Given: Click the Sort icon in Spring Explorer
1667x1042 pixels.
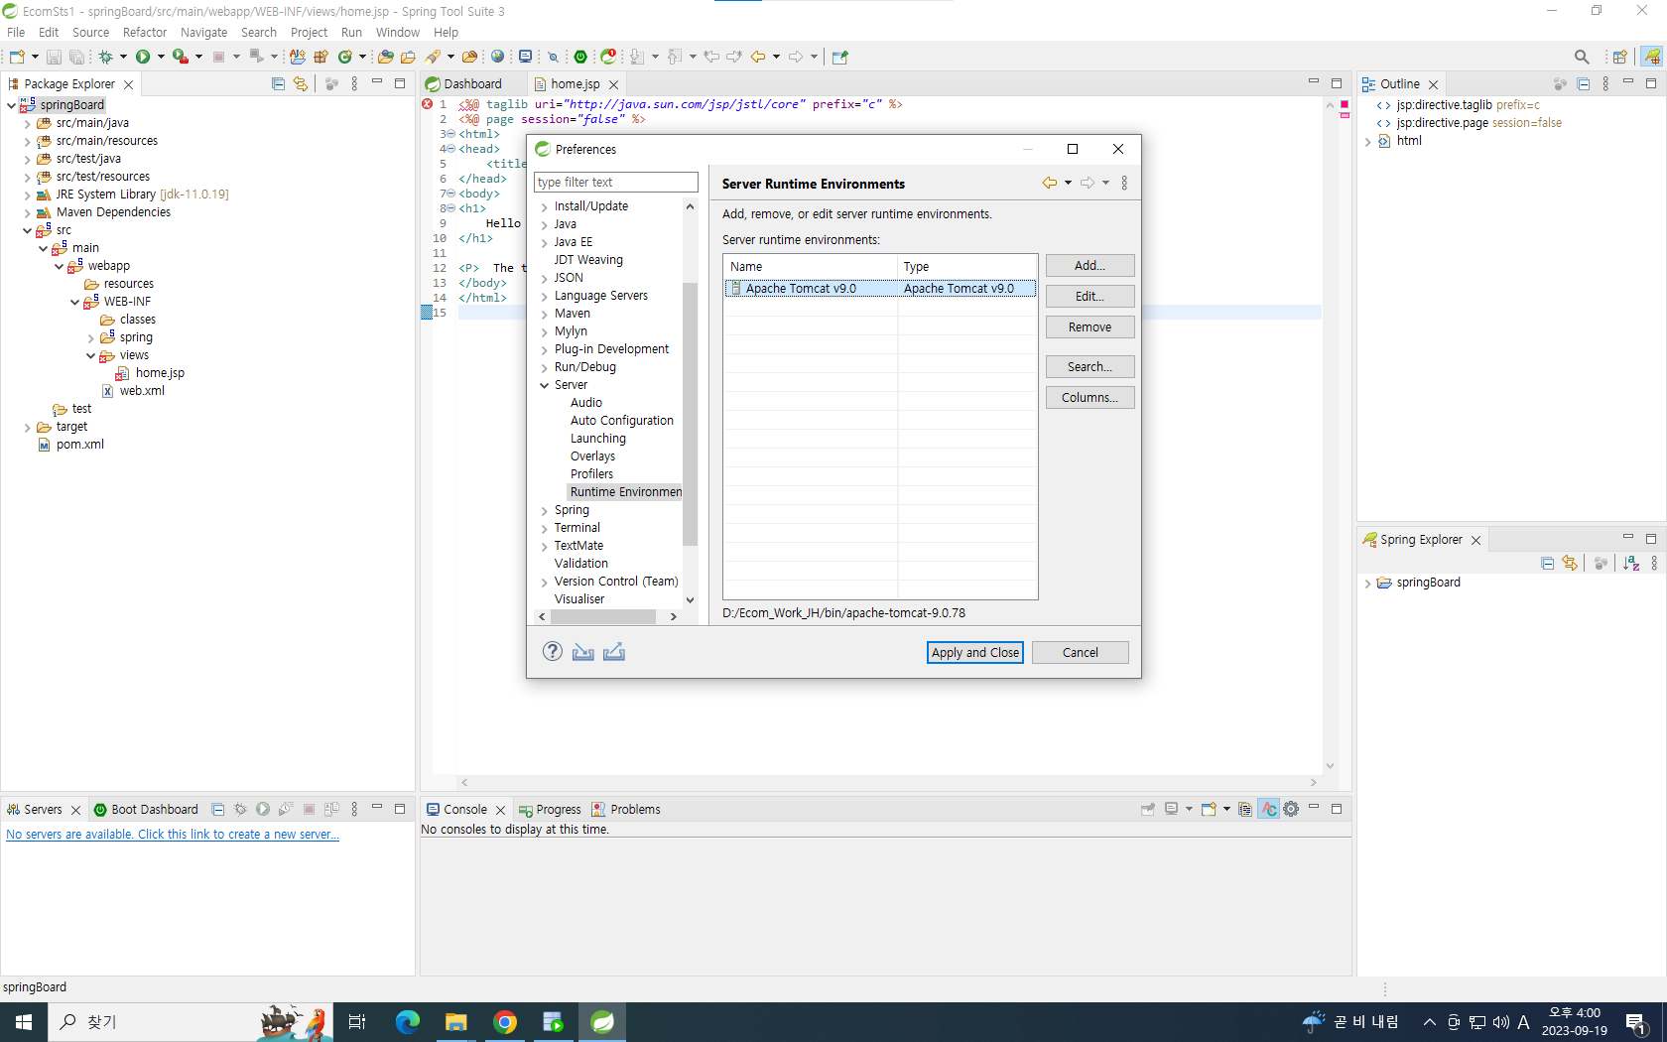Looking at the screenshot, I should (x=1631, y=564).
